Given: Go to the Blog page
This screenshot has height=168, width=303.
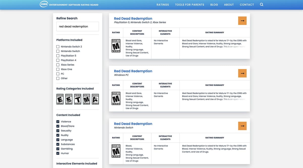Looking at the screenshot, I should [214, 5].
